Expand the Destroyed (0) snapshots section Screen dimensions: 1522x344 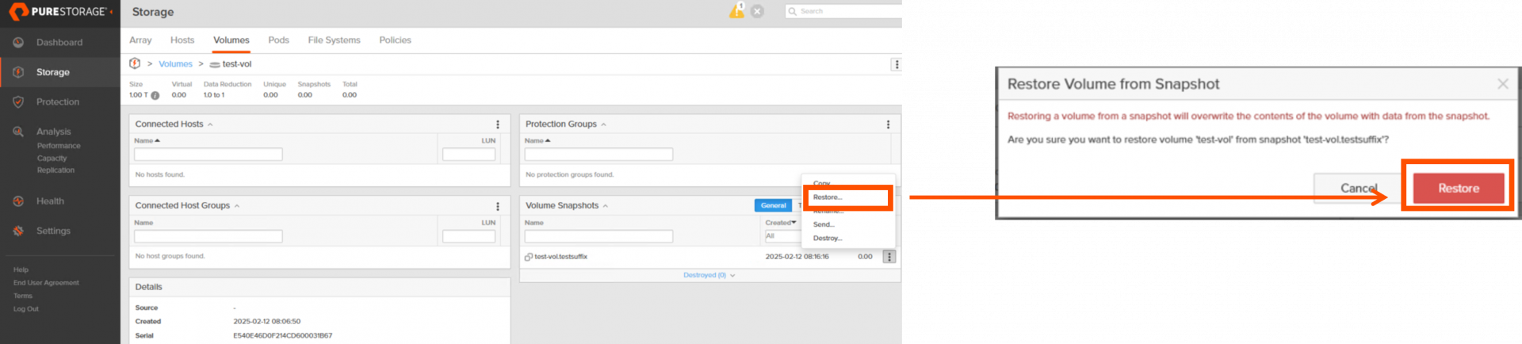(709, 275)
